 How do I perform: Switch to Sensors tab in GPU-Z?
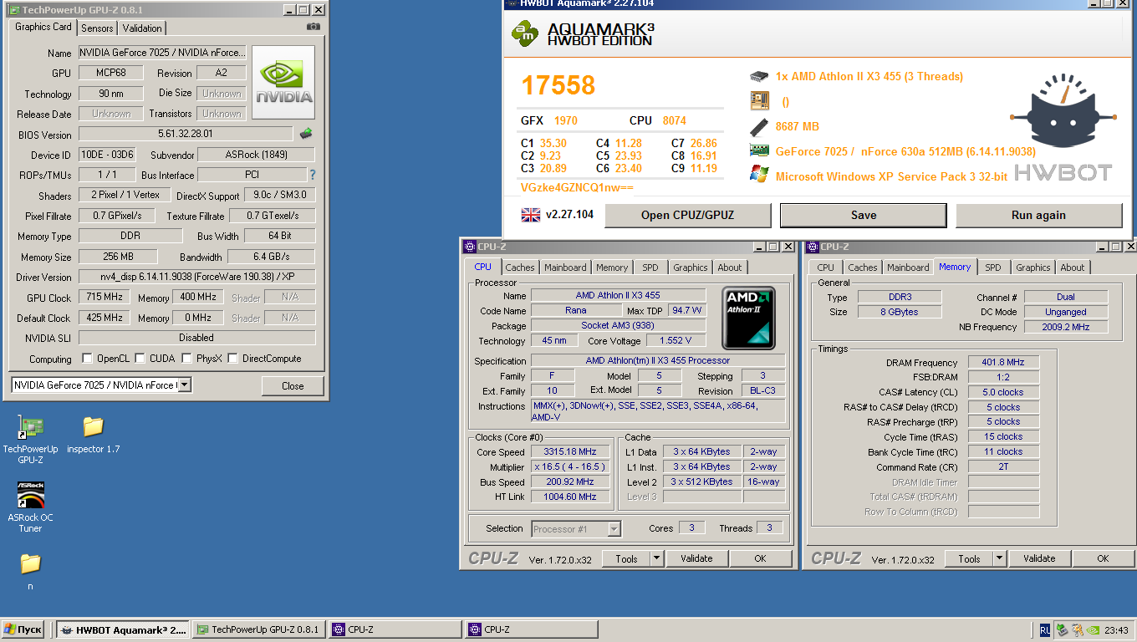pos(97,28)
